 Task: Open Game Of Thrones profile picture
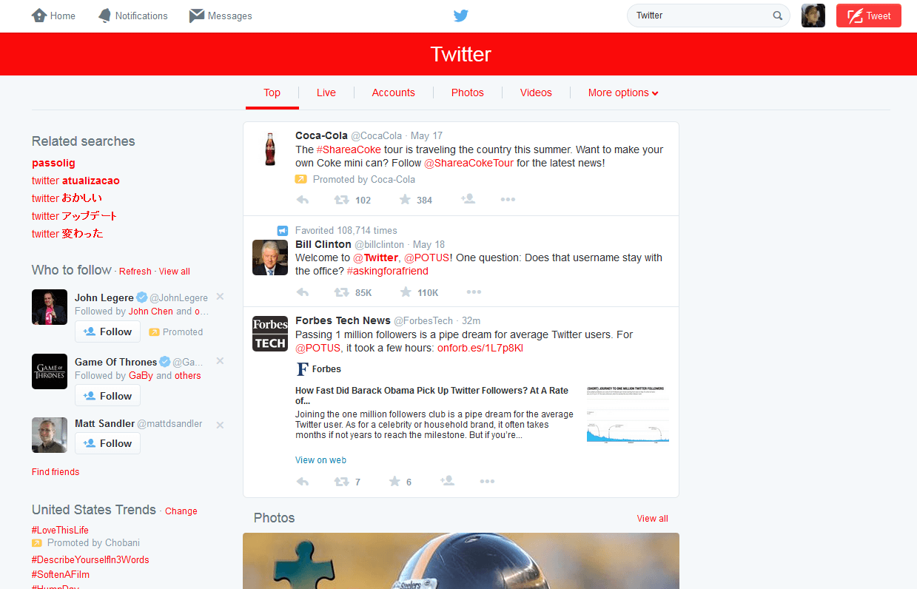point(50,371)
